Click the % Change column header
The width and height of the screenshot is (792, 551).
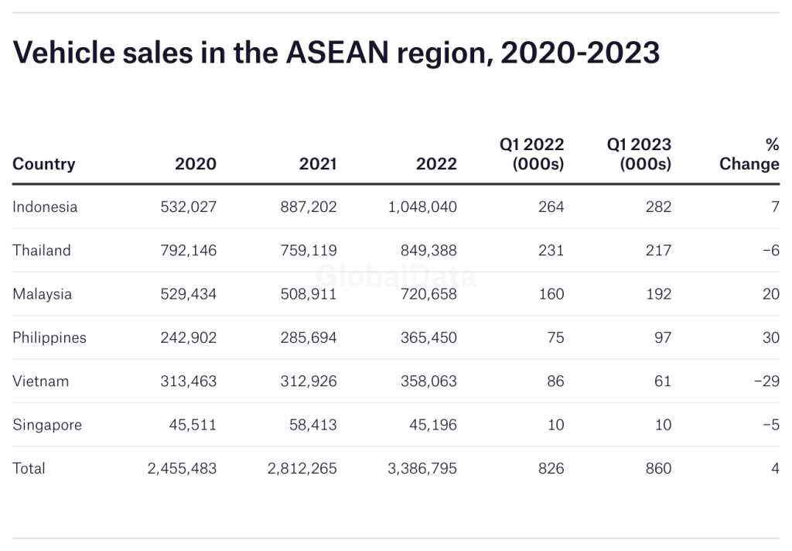(x=749, y=154)
